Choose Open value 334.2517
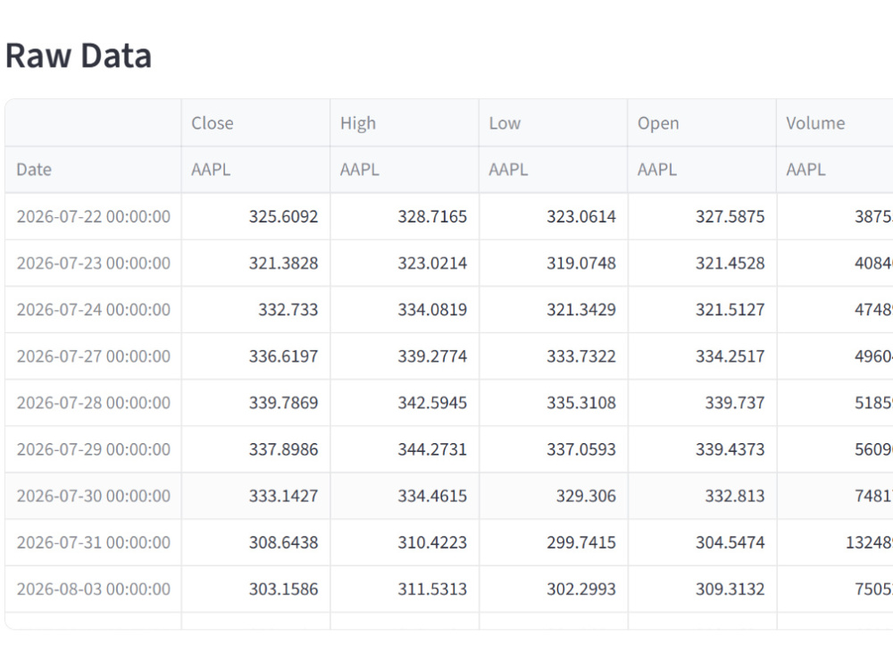 click(x=702, y=356)
